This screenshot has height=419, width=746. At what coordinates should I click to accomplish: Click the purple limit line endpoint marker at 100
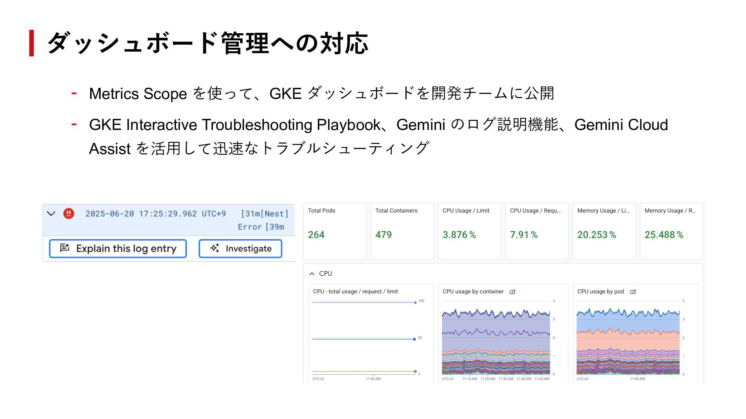[x=415, y=302]
